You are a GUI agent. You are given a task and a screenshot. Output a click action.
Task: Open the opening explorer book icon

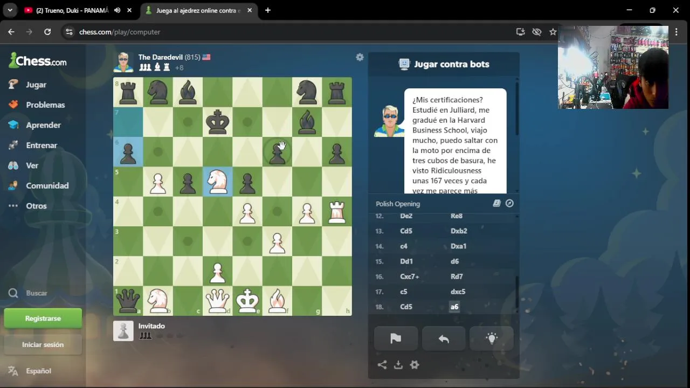496,204
